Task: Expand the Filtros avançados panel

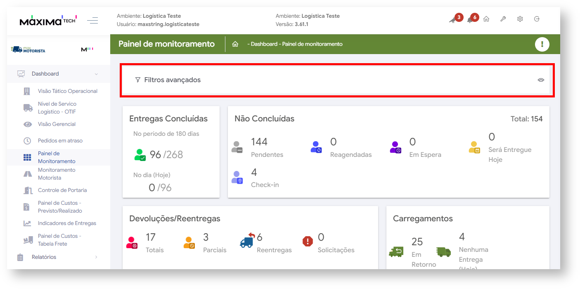Action: 172,80
